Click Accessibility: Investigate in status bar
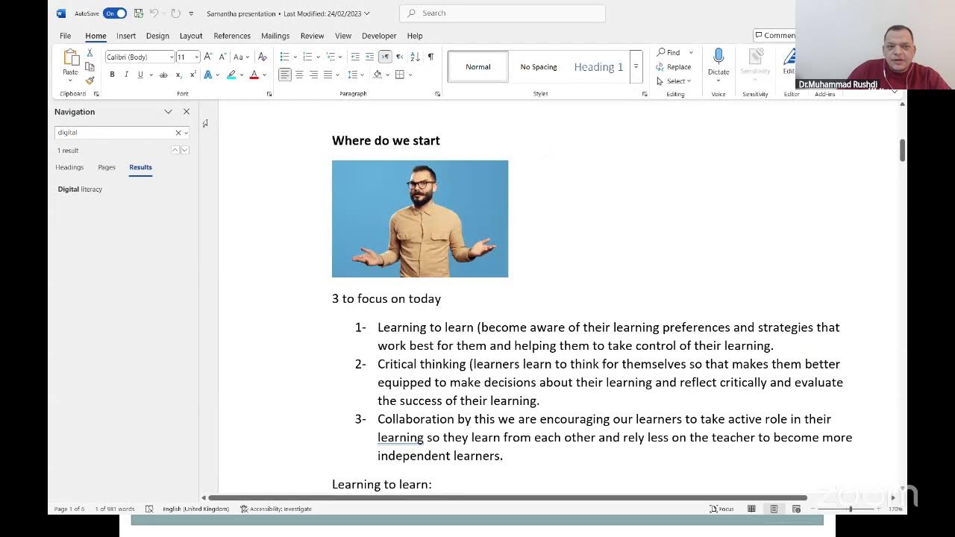Image resolution: width=955 pixels, height=537 pixels. pos(276,509)
